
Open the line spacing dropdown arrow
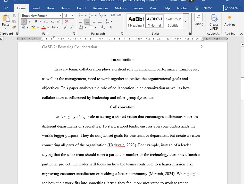coord(112,21)
